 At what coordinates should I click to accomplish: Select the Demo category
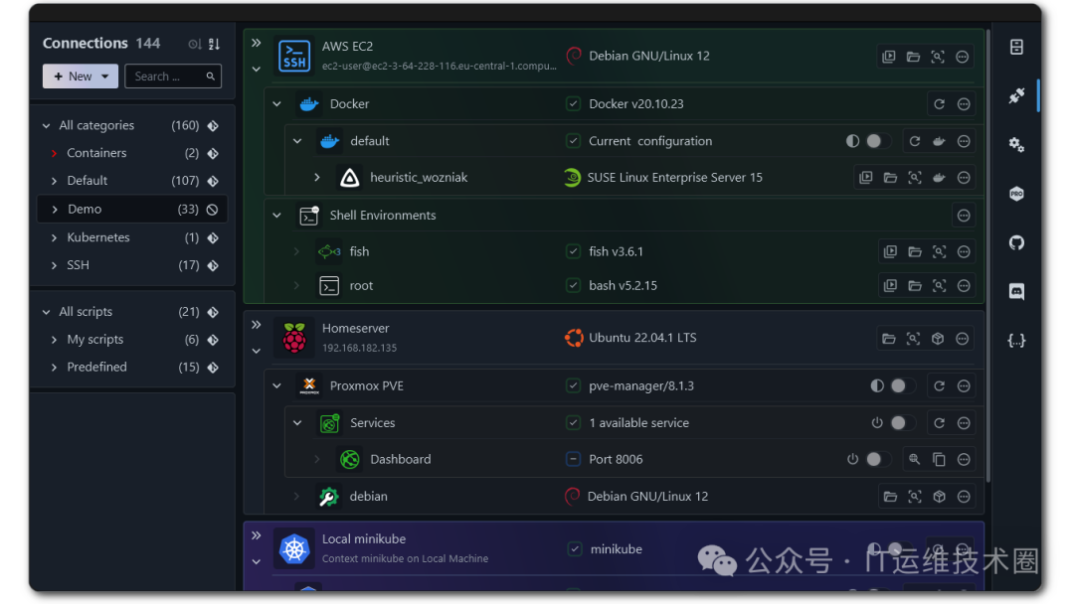[x=132, y=210]
